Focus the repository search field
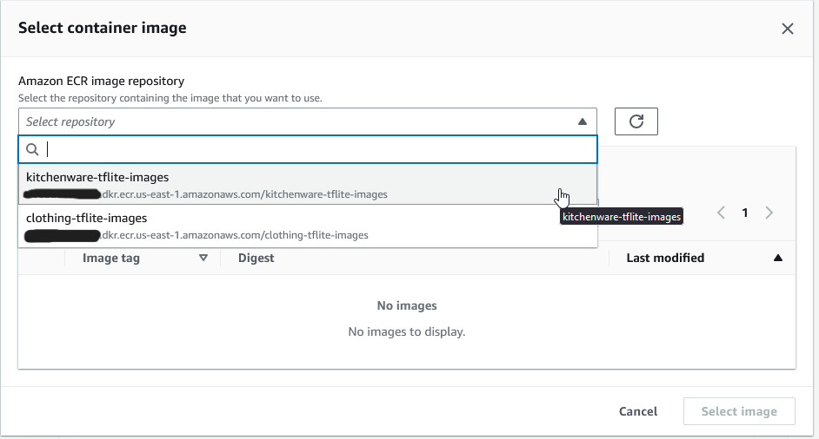Screen dimensions: 819x439 (x=308, y=149)
